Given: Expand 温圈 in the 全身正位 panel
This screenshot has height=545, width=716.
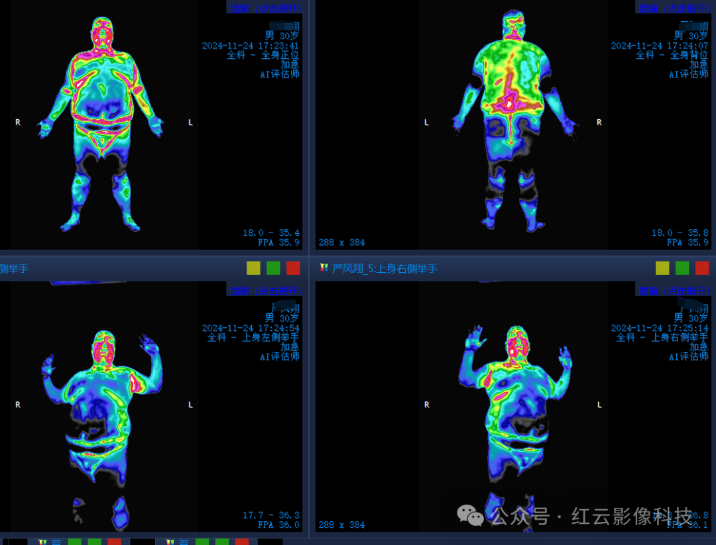Looking at the screenshot, I should point(264,8).
